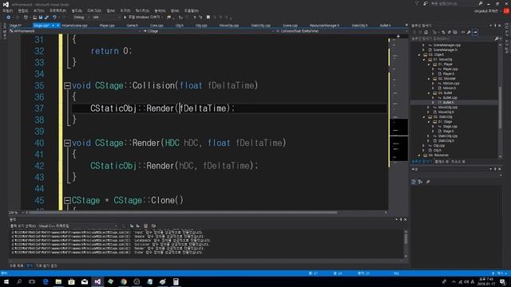This screenshot has width=511, height=287.
Task: Collapse the CStage::Render function block
Action: click(67, 143)
